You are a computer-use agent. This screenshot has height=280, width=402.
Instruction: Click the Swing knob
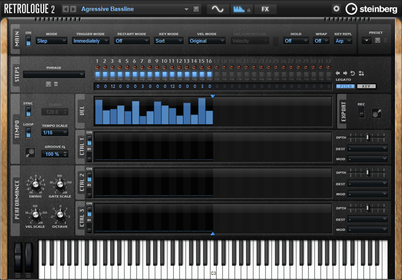35,184
